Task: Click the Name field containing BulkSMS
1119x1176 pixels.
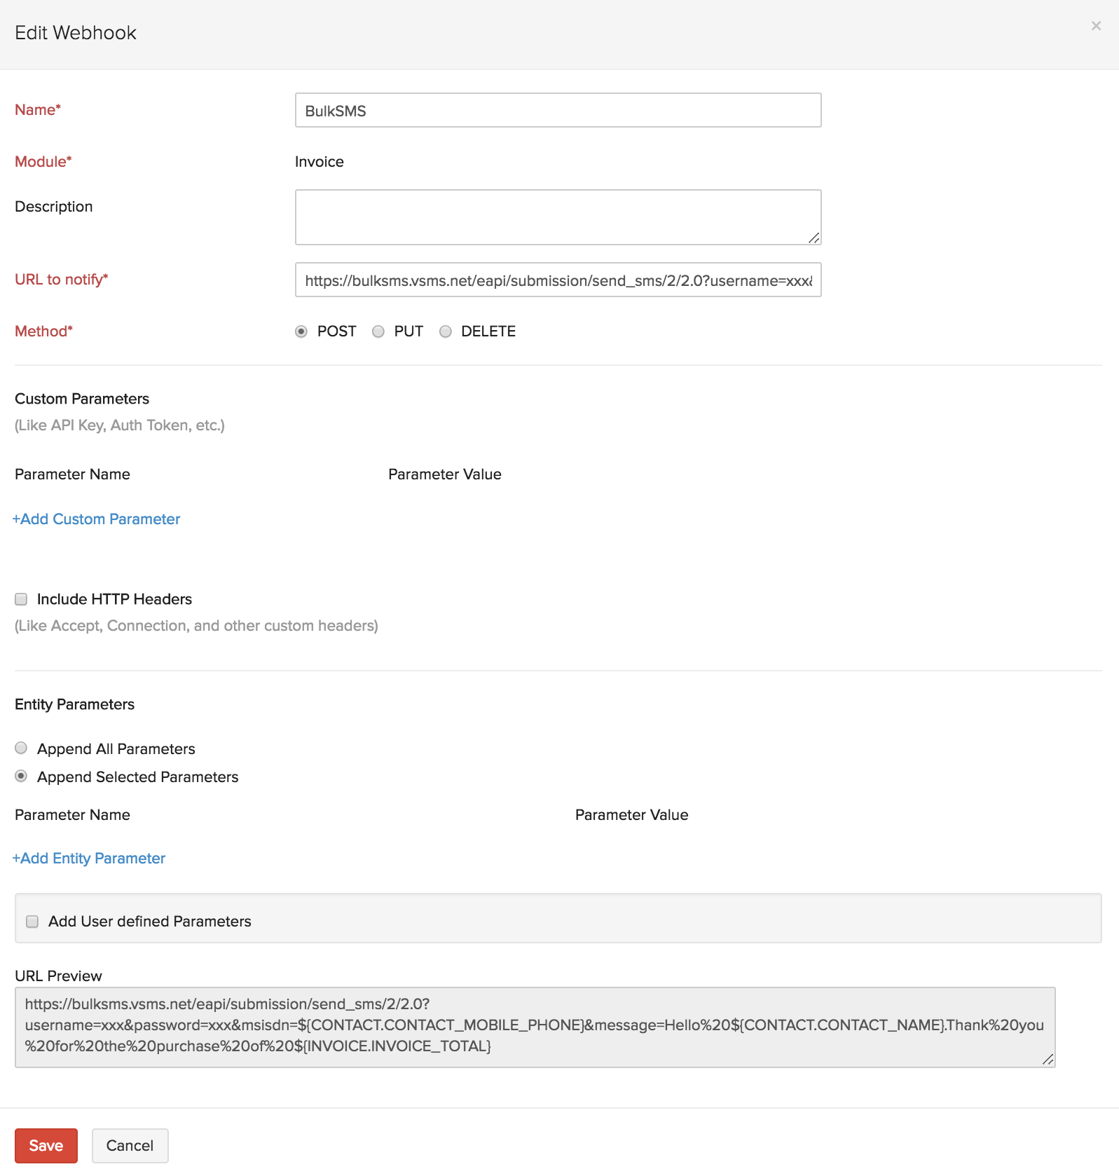Action: [558, 110]
